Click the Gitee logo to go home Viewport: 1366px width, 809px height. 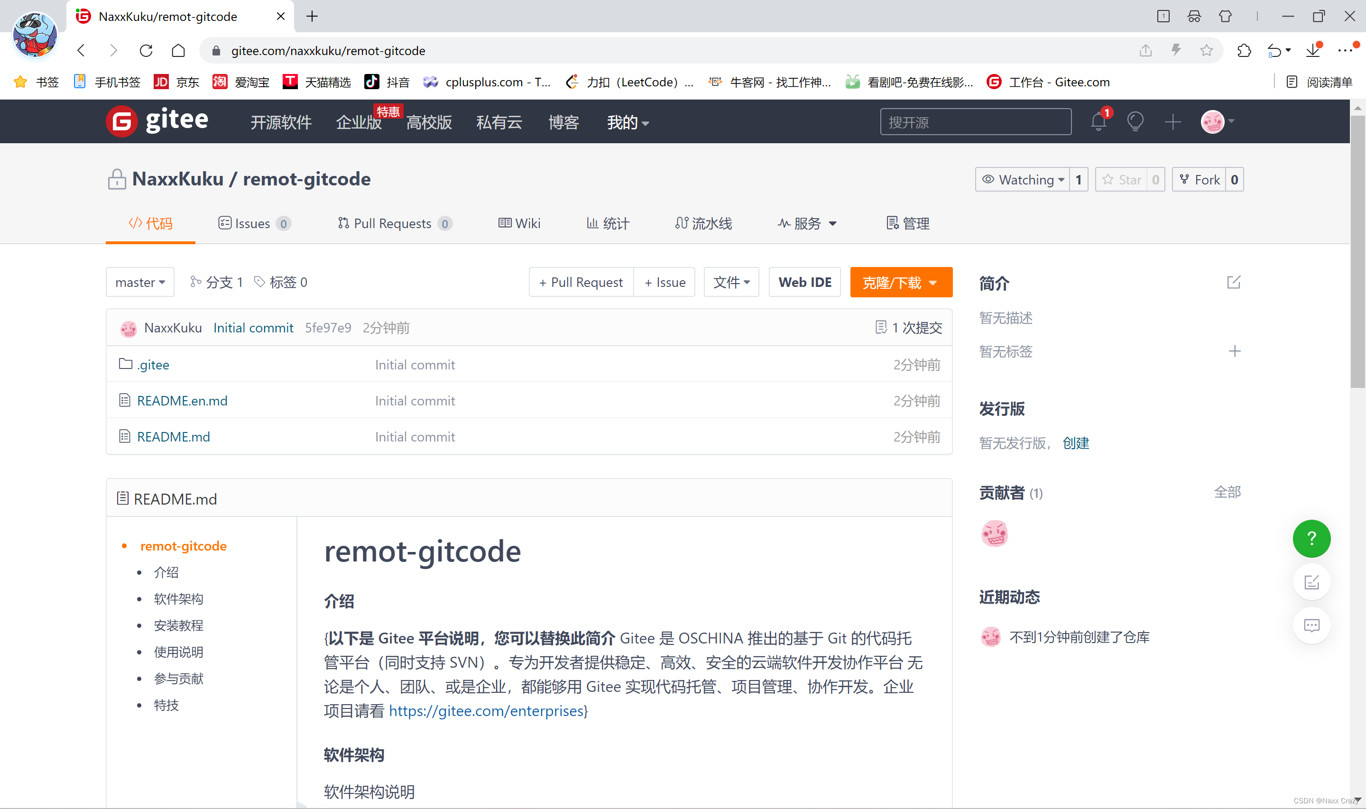coord(157,120)
